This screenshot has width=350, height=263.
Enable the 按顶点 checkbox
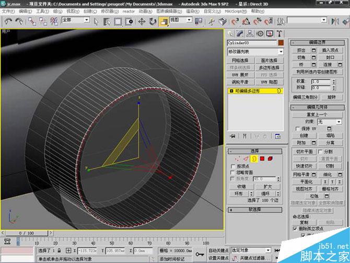234,166
